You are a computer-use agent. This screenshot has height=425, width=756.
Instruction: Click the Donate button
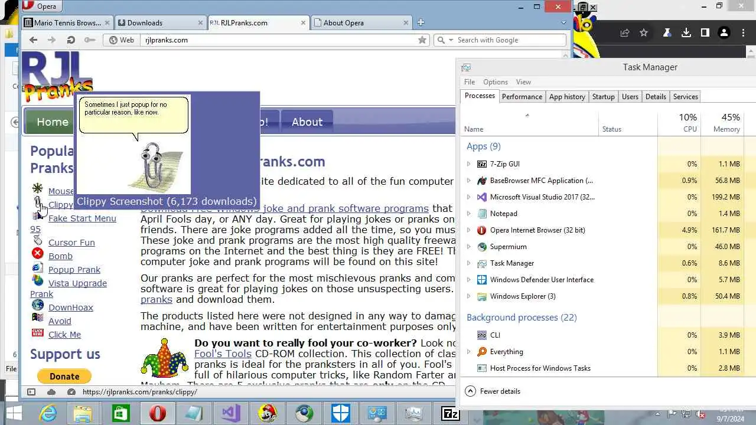(x=64, y=376)
